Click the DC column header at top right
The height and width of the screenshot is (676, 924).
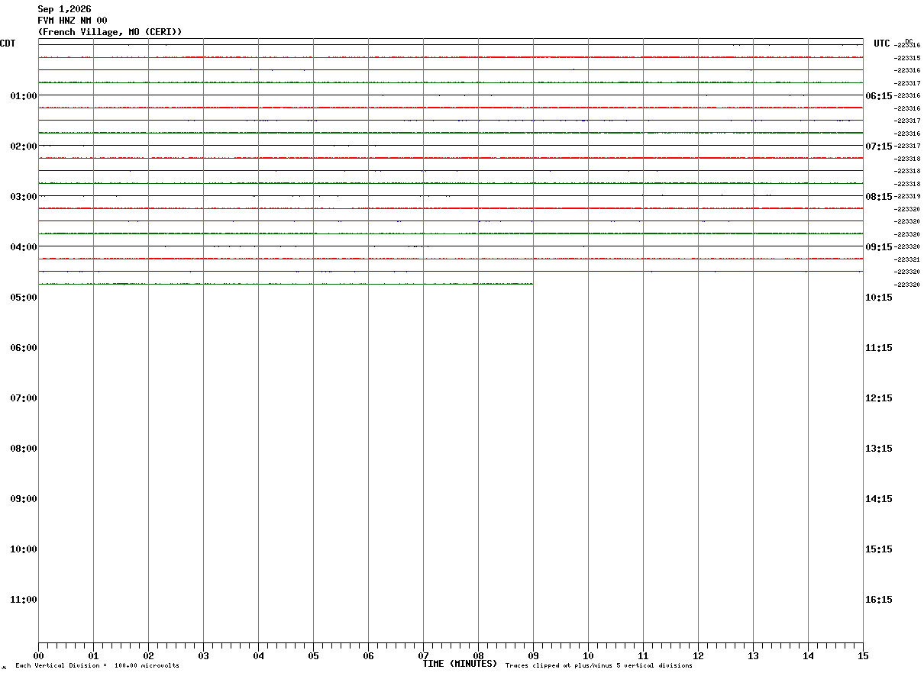coord(909,41)
